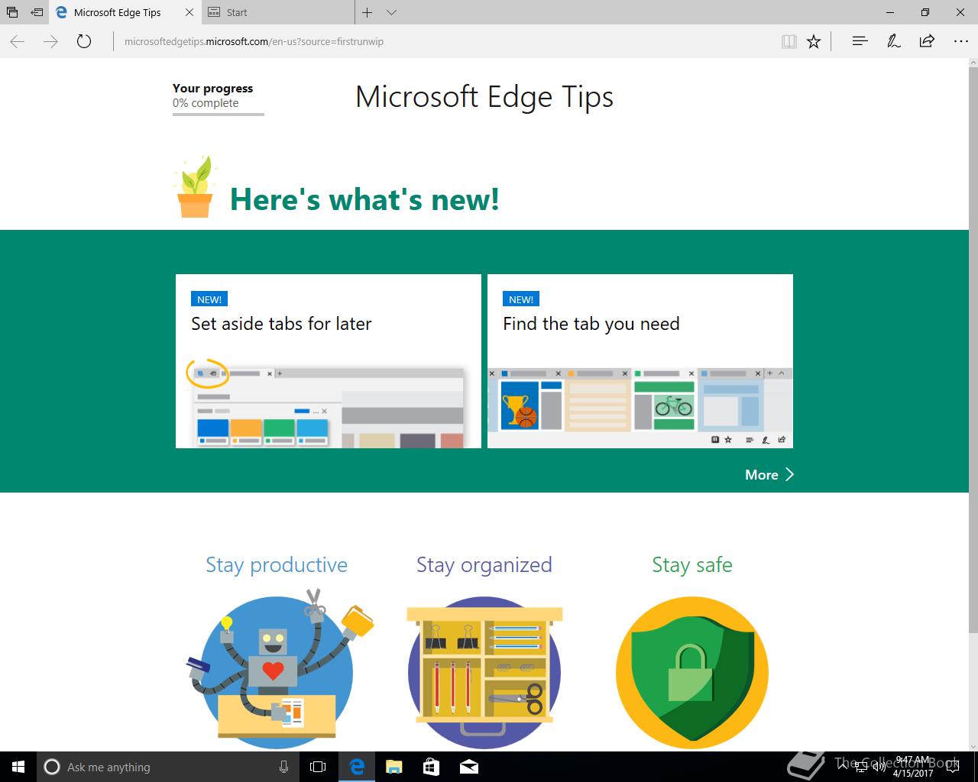Click Edge icon on taskbar

click(357, 767)
